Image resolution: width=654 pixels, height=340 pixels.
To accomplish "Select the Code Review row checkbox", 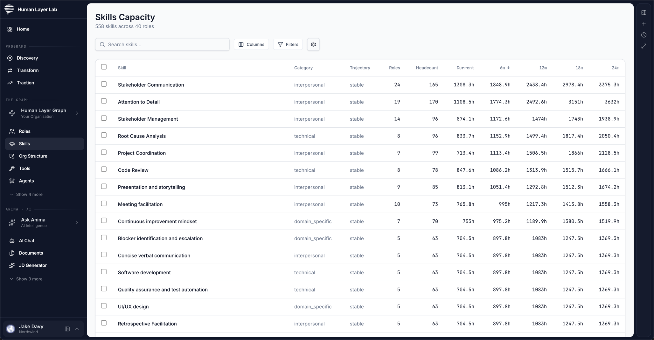I will (104, 169).
